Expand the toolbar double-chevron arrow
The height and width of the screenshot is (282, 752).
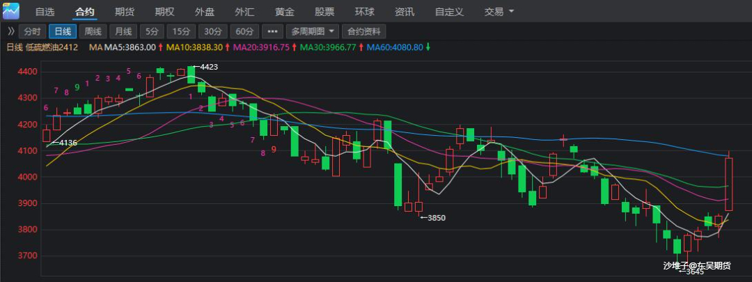point(11,31)
